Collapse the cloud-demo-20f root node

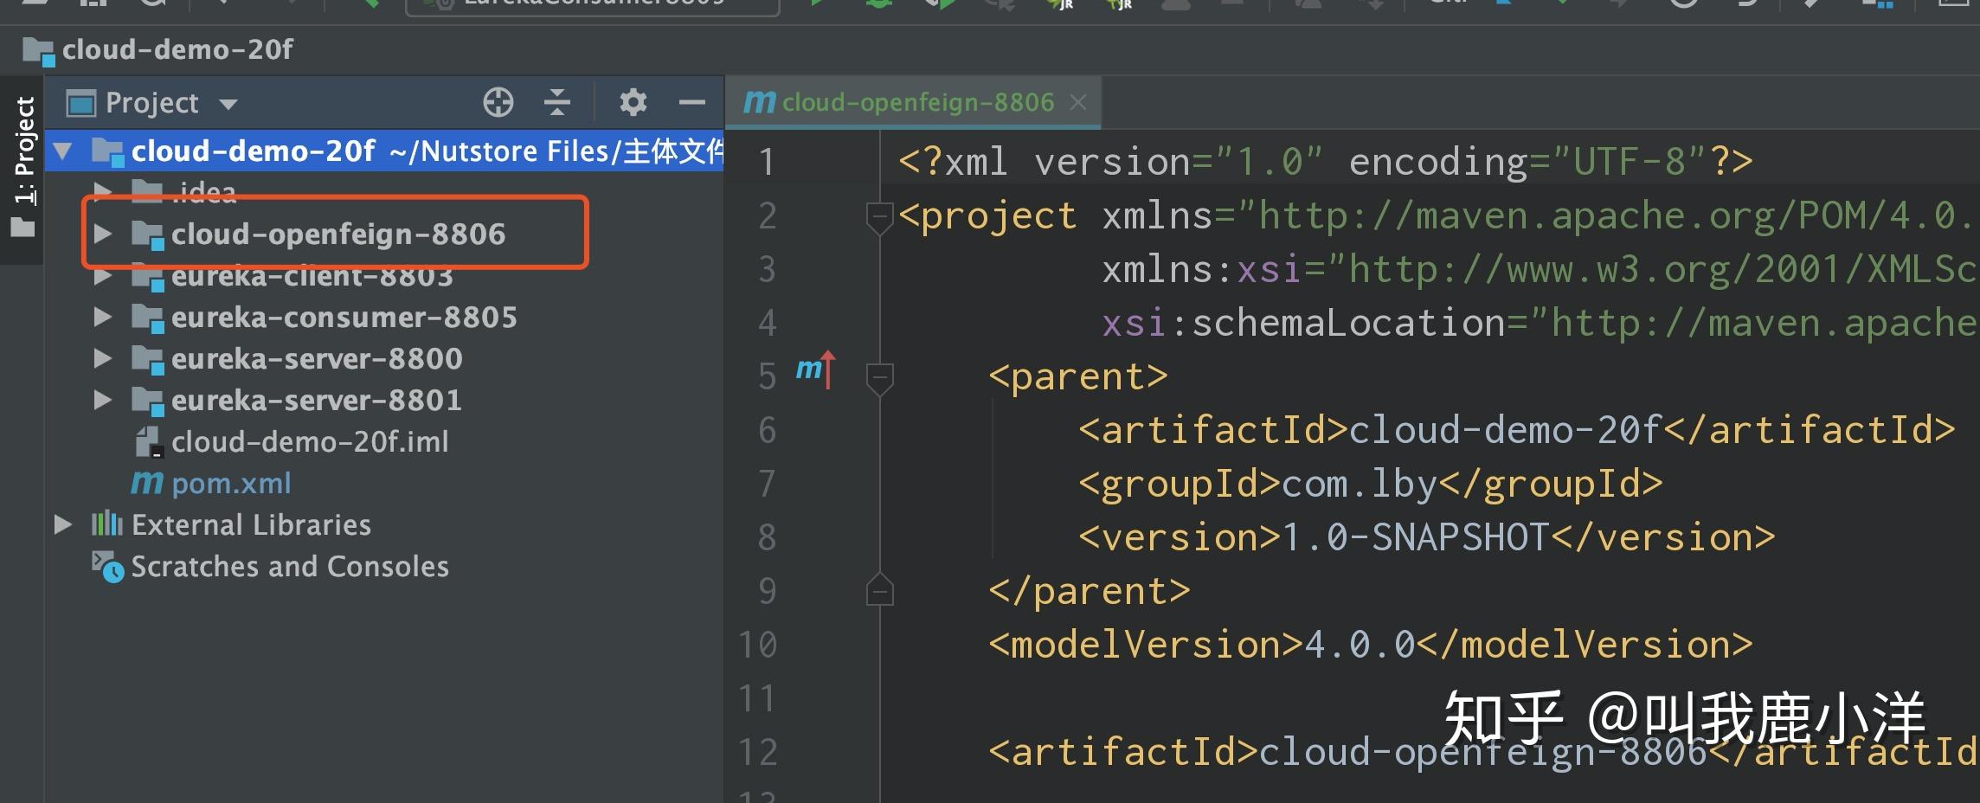click(64, 150)
